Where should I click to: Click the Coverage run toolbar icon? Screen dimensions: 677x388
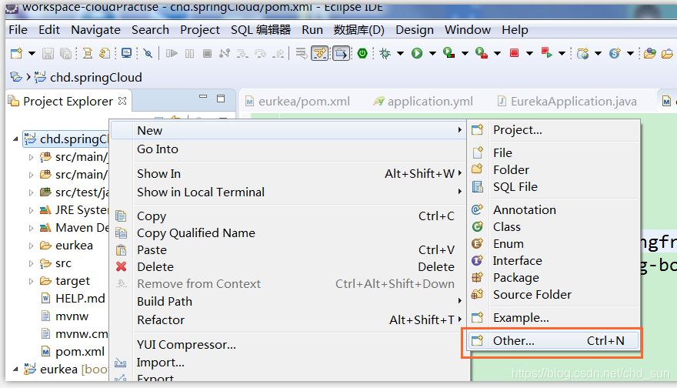click(x=449, y=53)
